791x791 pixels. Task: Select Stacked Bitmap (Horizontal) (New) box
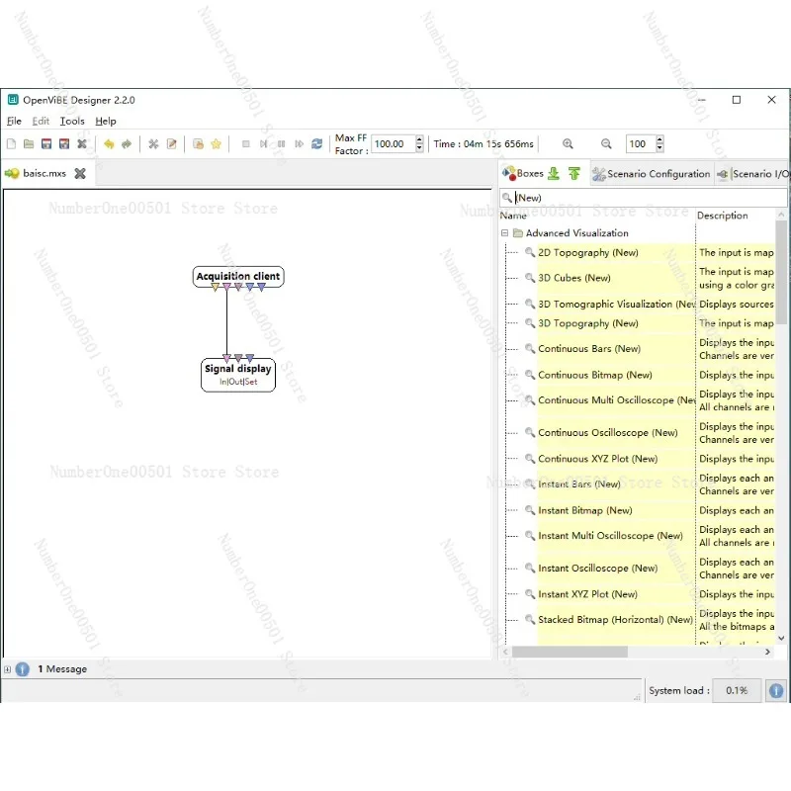coord(615,620)
